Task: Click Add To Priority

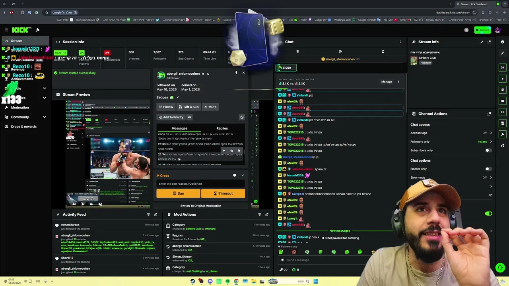Action: click(x=171, y=117)
